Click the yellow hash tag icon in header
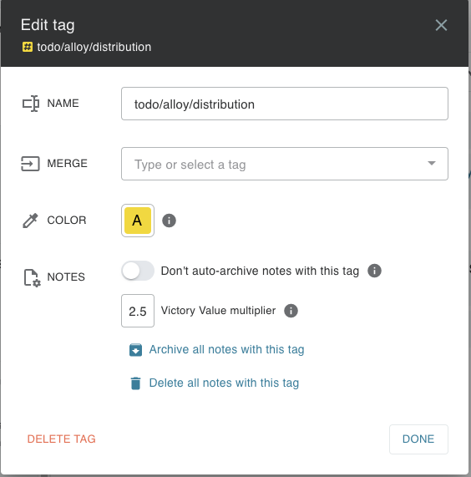This screenshot has height=477, width=471. coord(28,47)
